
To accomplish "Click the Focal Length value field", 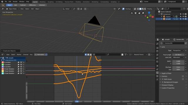I will tap(178, 55).
